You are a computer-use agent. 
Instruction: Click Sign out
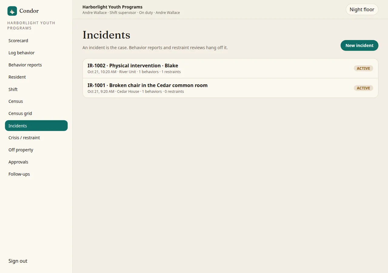pyautogui.click(x=18, y=261)
